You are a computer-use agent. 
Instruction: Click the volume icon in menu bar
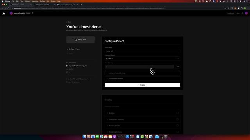224,1
